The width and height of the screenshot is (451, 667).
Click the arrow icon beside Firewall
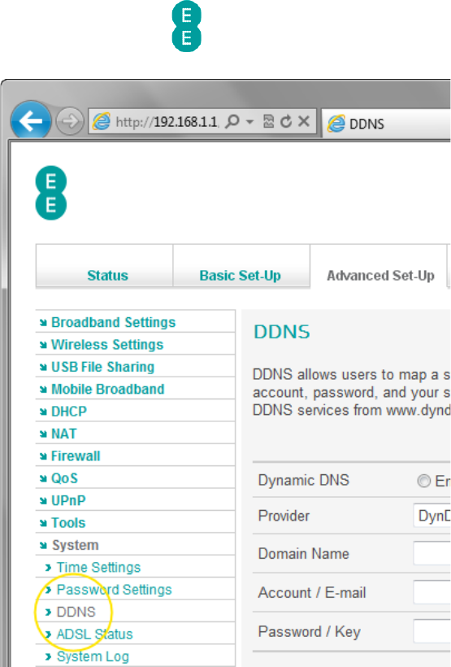(x=43, y=456)
